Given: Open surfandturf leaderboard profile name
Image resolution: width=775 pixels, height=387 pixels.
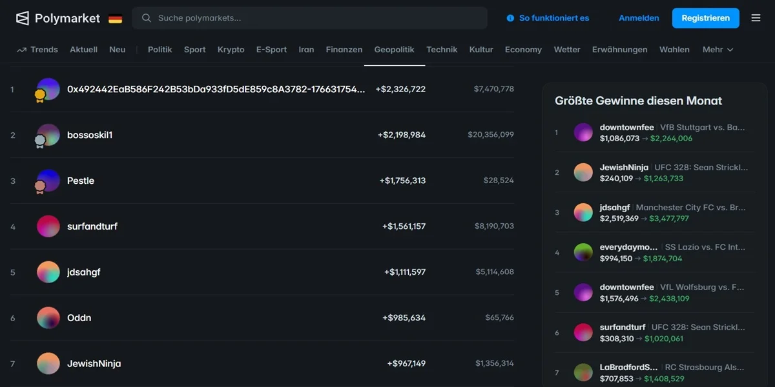Looking at the screenshot, I should coord(92,226).
